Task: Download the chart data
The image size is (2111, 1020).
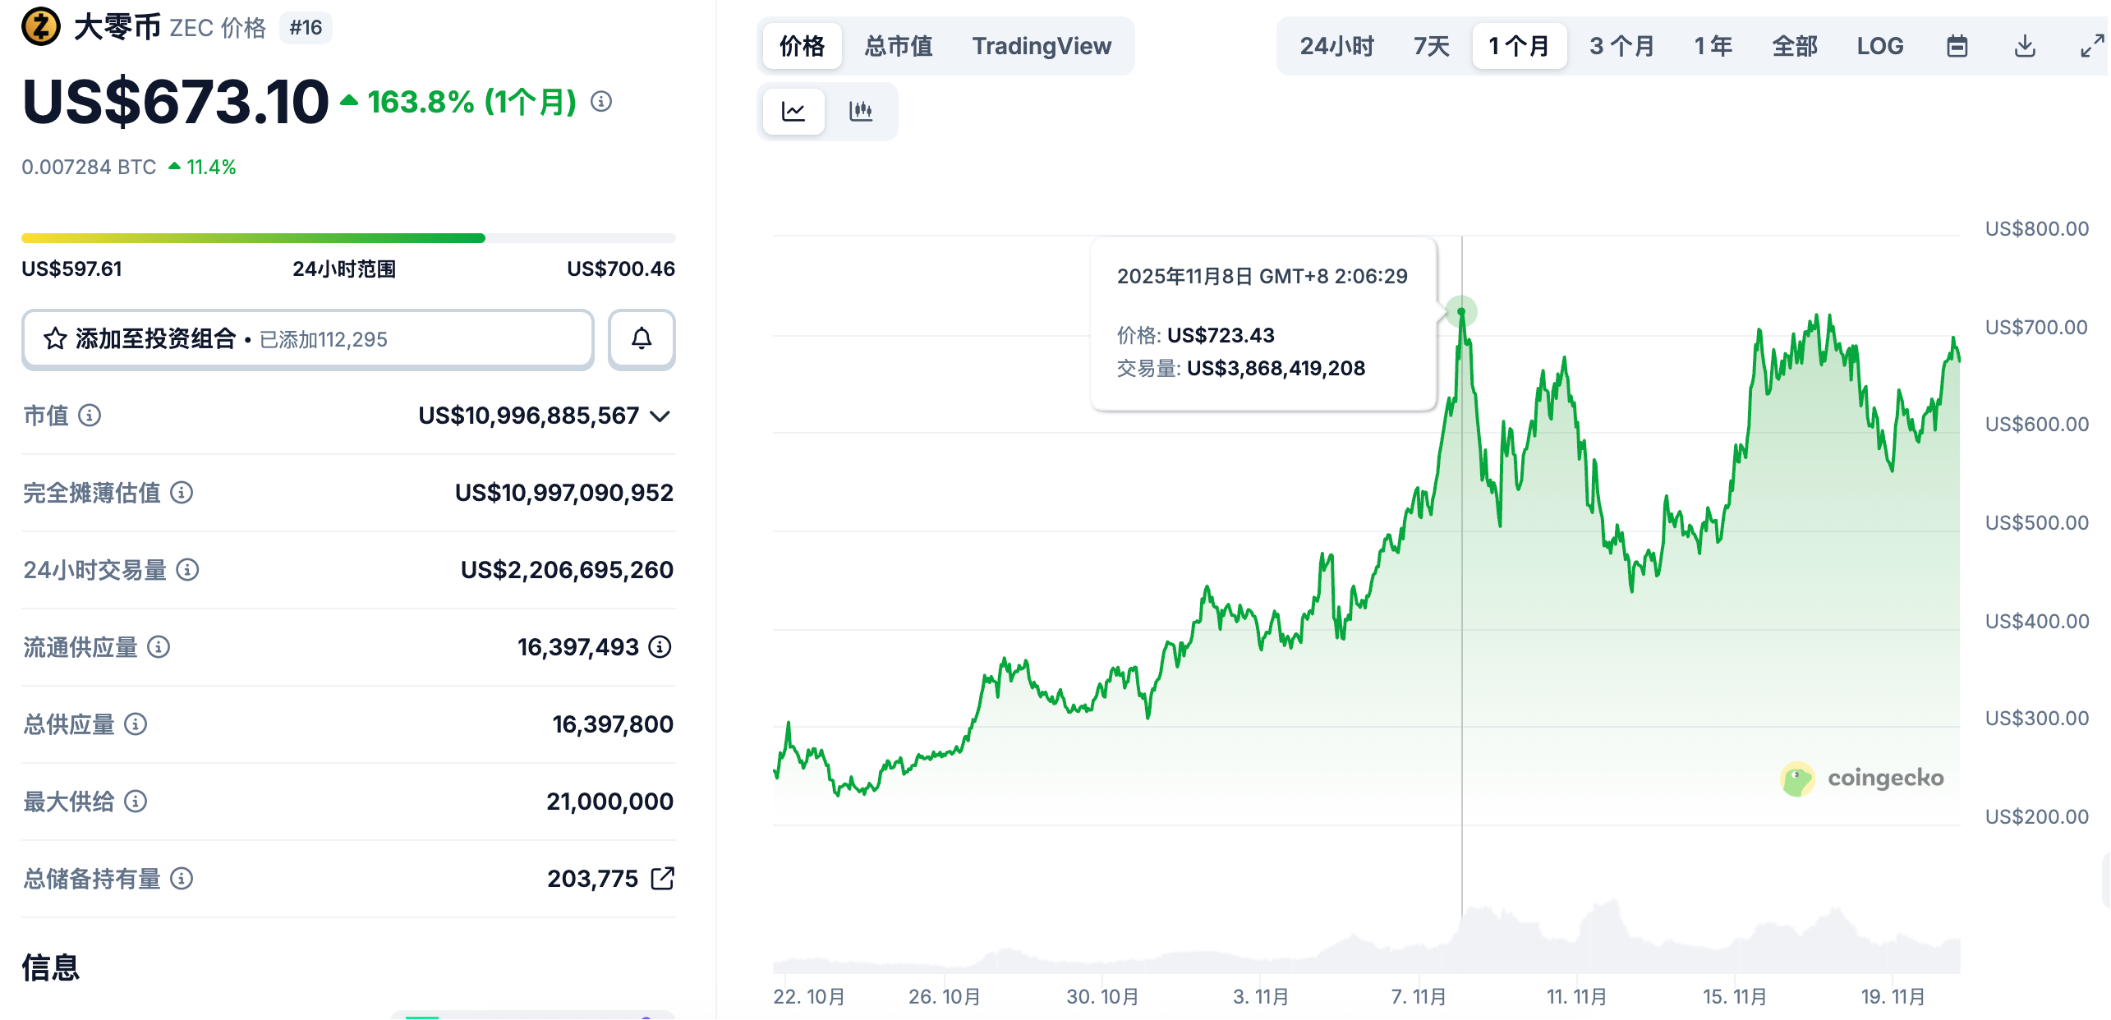Action: [2025, 46]
